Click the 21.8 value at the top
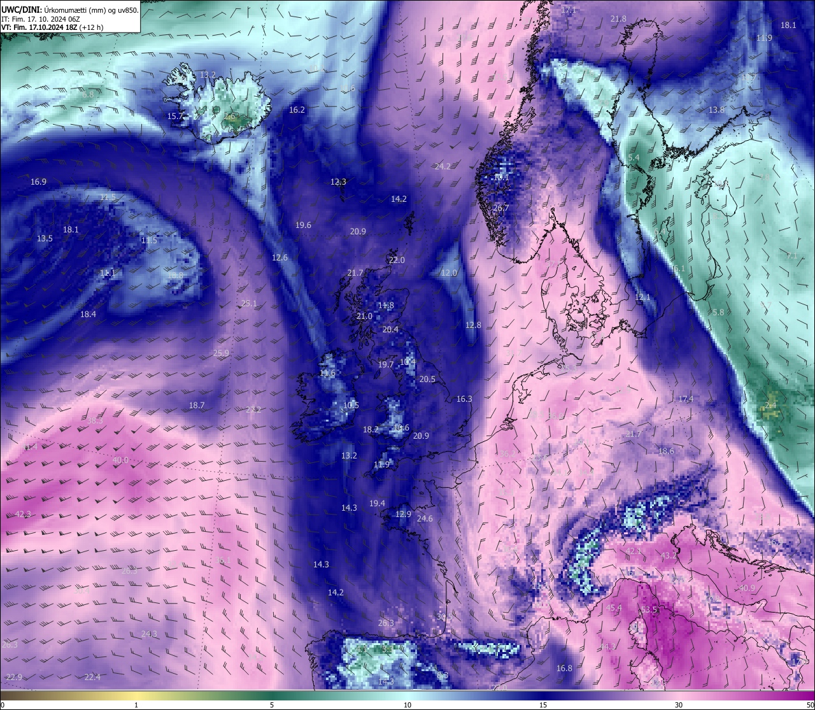Image resolution: width=815 pixels, height=710 pixels. (x=618, y=18)
